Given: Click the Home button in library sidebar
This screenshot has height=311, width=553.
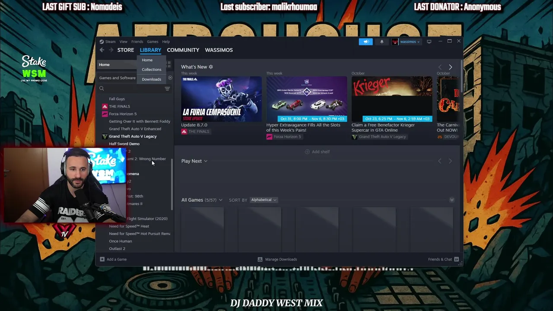Looking at the screenshot, I should (x=117, y=65).
